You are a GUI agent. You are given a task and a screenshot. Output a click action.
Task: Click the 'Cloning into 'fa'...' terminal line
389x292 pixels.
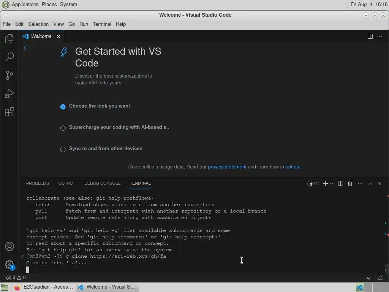57,263
